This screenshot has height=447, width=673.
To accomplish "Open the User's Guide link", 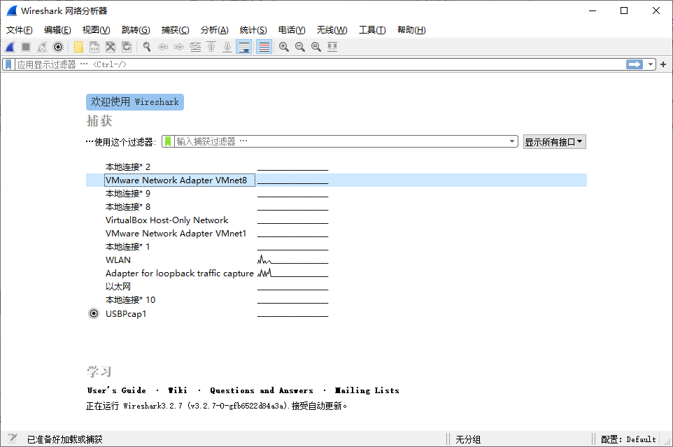I will tap(116, 390).
